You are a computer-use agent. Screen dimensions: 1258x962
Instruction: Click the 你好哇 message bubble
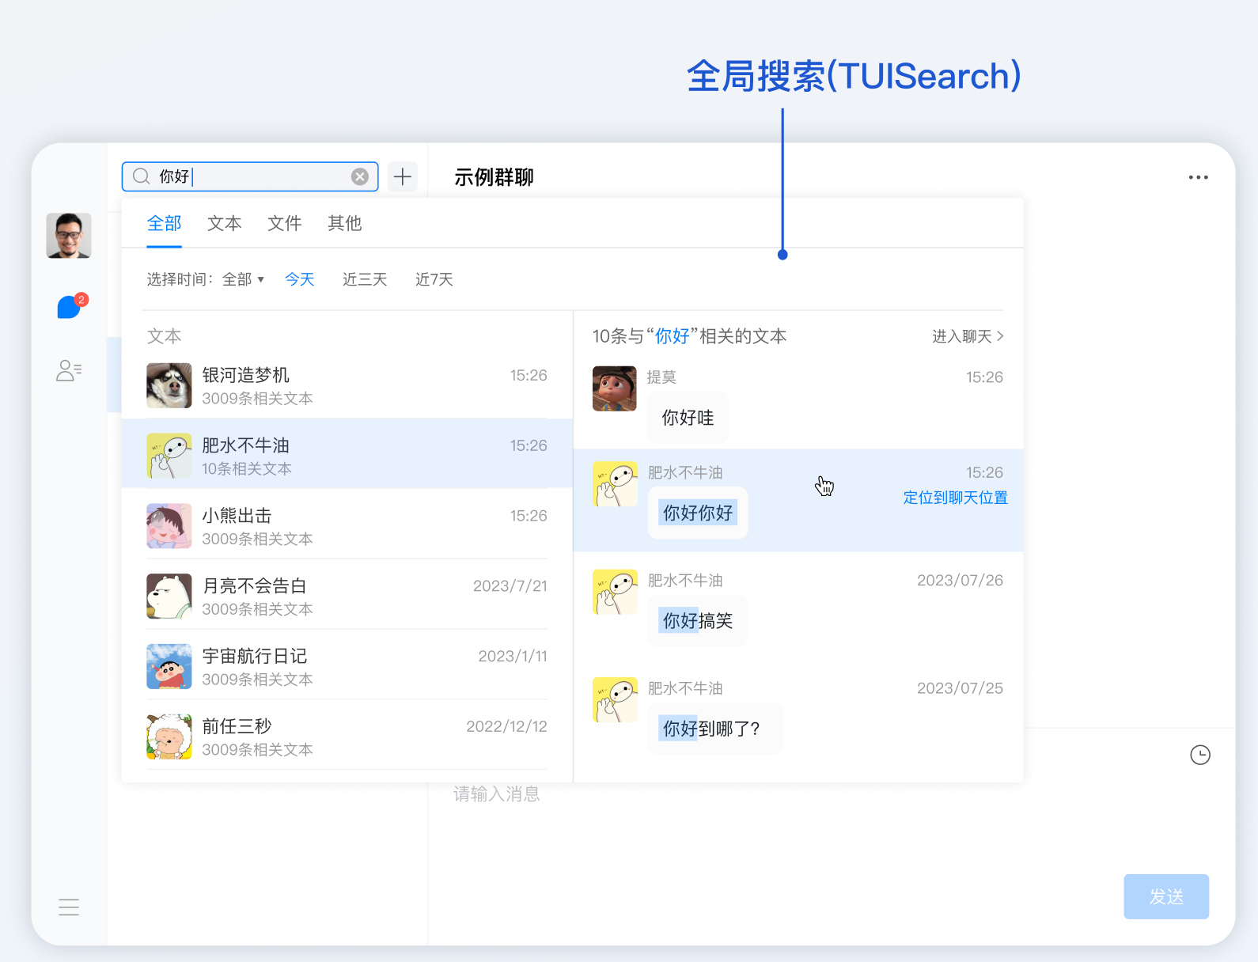click(x=688, y=418)
